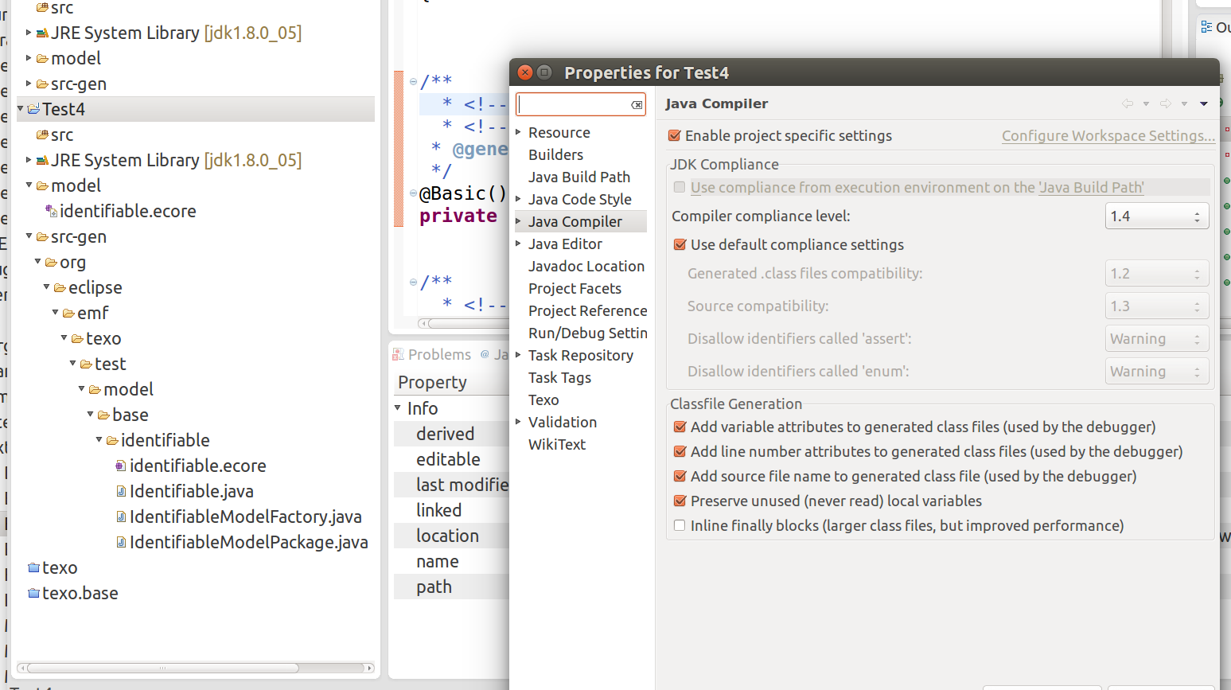1231x690 pixels.
Task: Click the Test4 project icon
Action: (33, 109)
